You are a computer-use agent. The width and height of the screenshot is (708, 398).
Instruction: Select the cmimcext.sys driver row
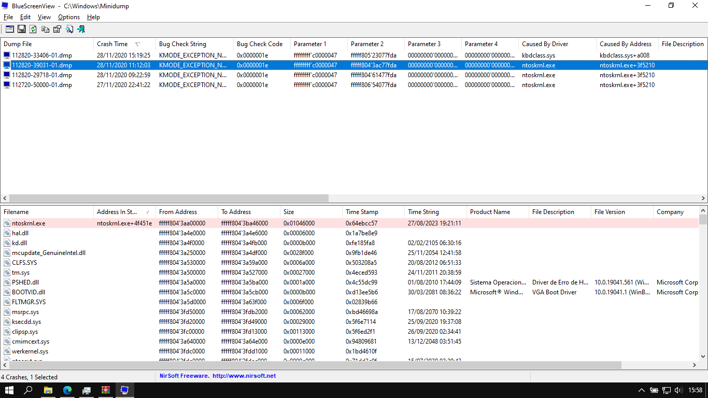click(349, 342)
